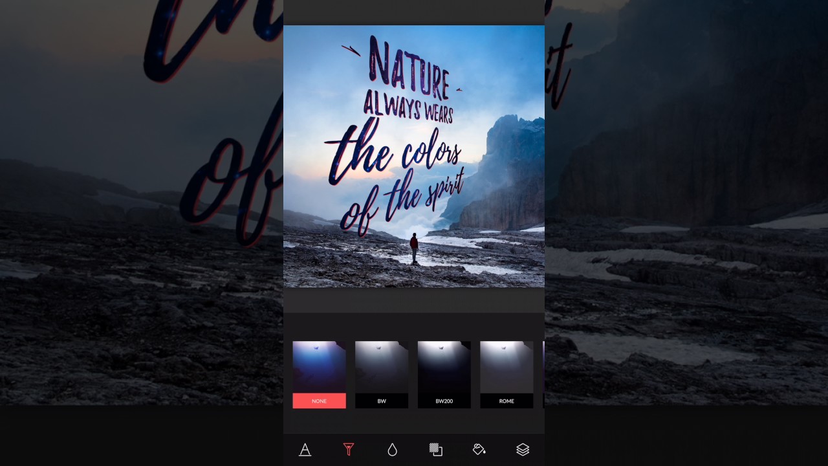Select the paint bucket fill icon
The image size is (828, 466).
pos(479,450)
